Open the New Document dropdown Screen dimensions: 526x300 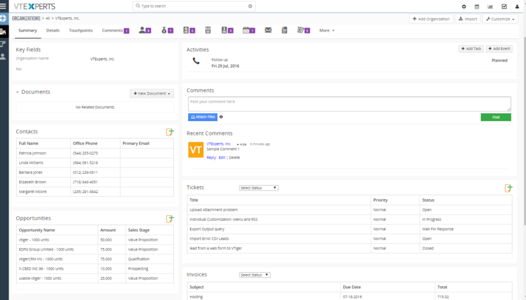[x=152, y=93]
